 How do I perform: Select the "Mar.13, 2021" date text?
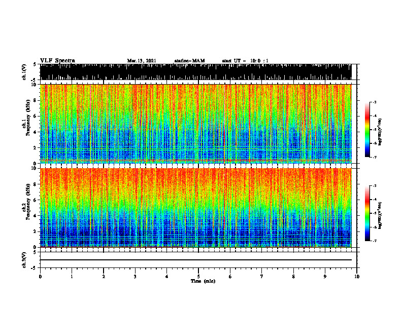point(142,61)
